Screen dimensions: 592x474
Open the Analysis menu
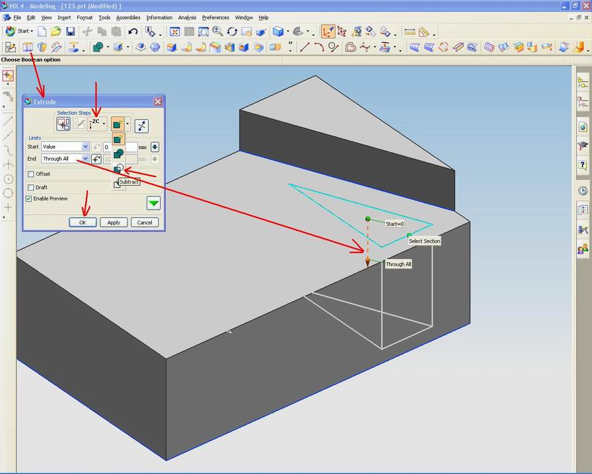point(187,17)
